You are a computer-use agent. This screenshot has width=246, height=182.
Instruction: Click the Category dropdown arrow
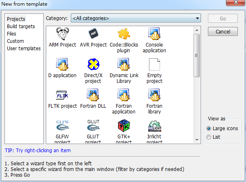pyautogui.click(x=197, y=18)
